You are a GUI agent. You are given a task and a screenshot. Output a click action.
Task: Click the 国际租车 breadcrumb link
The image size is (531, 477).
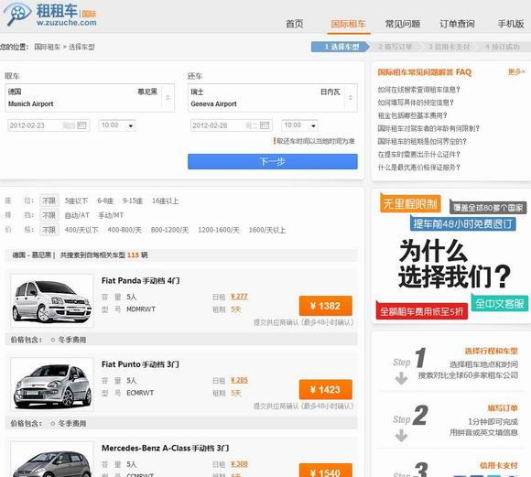point(47,47)
